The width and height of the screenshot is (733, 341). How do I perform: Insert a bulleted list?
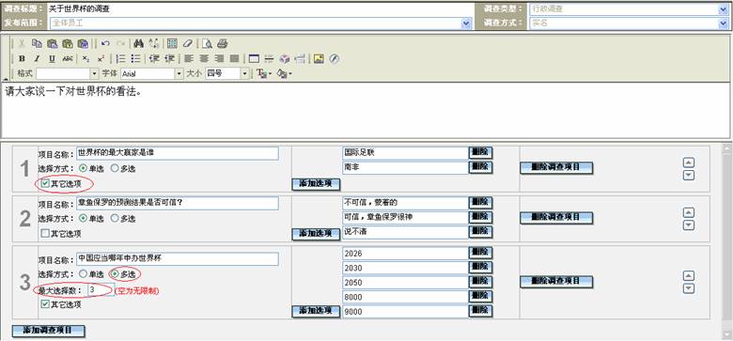(x=136, y=59)
